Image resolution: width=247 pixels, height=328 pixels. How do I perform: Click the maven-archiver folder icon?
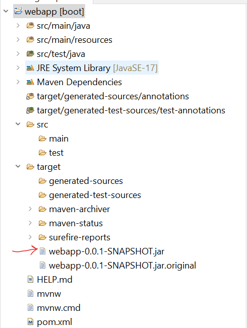point(42,209)
